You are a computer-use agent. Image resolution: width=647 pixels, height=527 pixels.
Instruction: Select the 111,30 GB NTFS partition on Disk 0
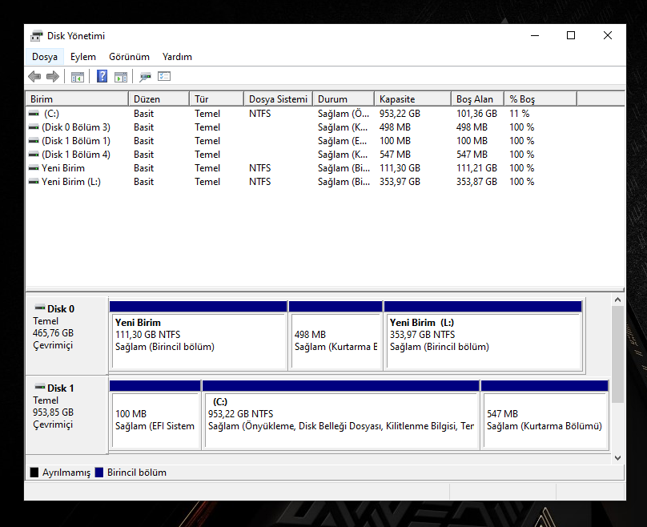click(199, 336)
